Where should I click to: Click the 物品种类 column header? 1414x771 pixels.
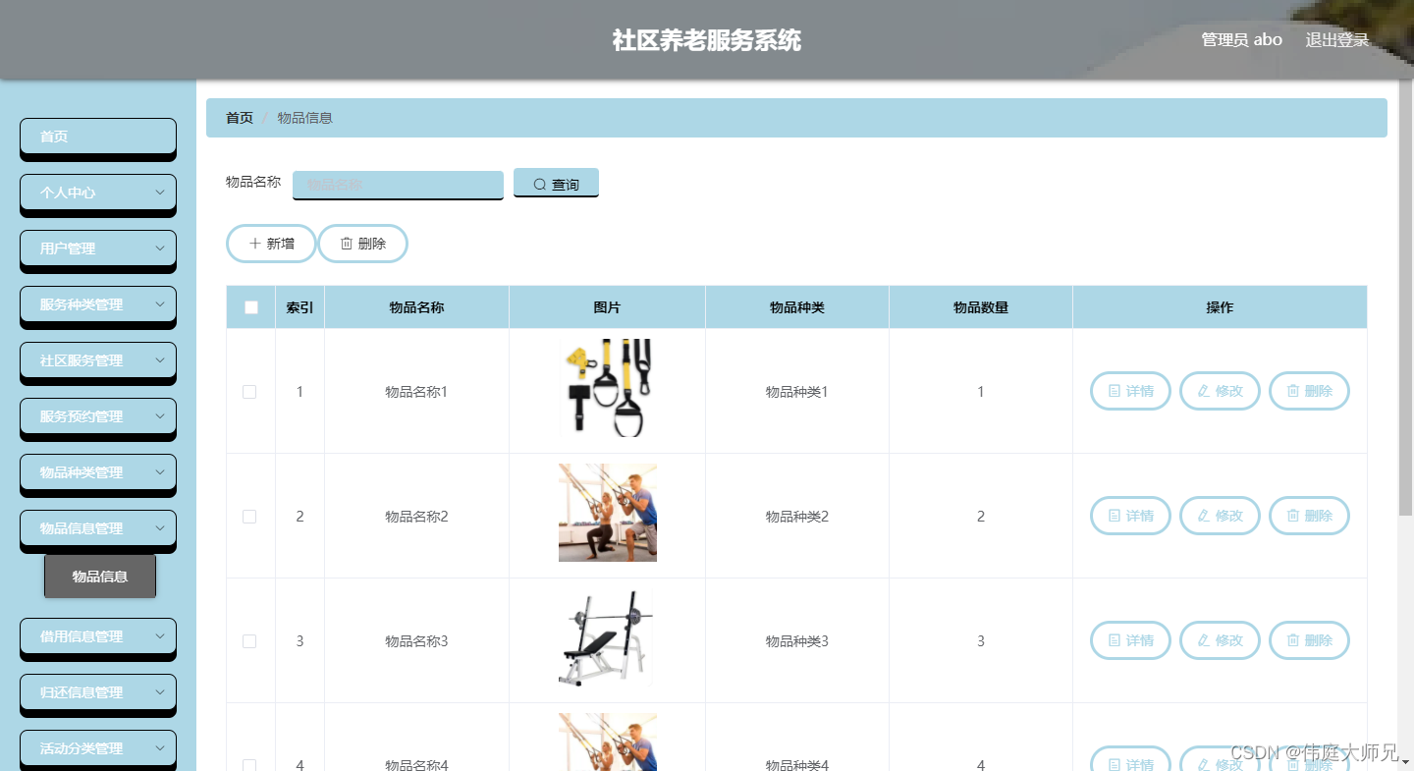(x=797, y=307)
